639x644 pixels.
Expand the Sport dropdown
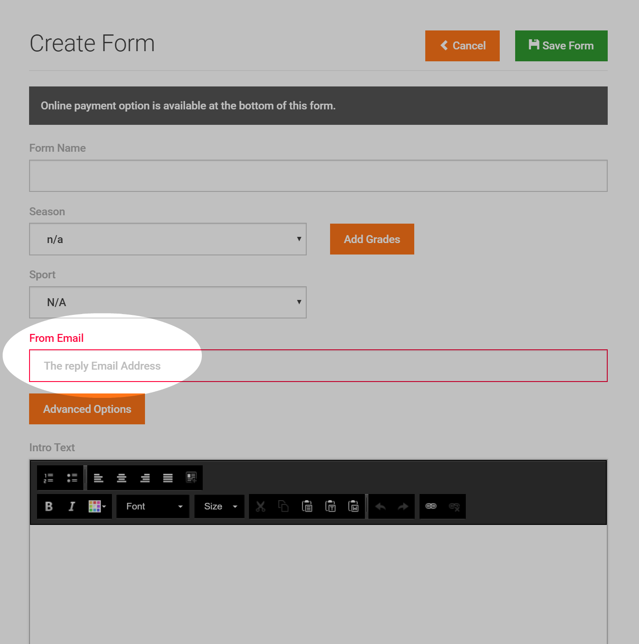[x=168, y=303]
